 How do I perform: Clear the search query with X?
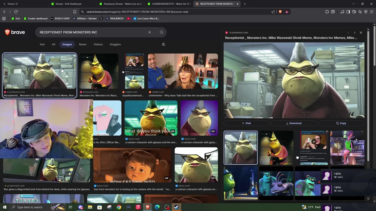(150, 32)
